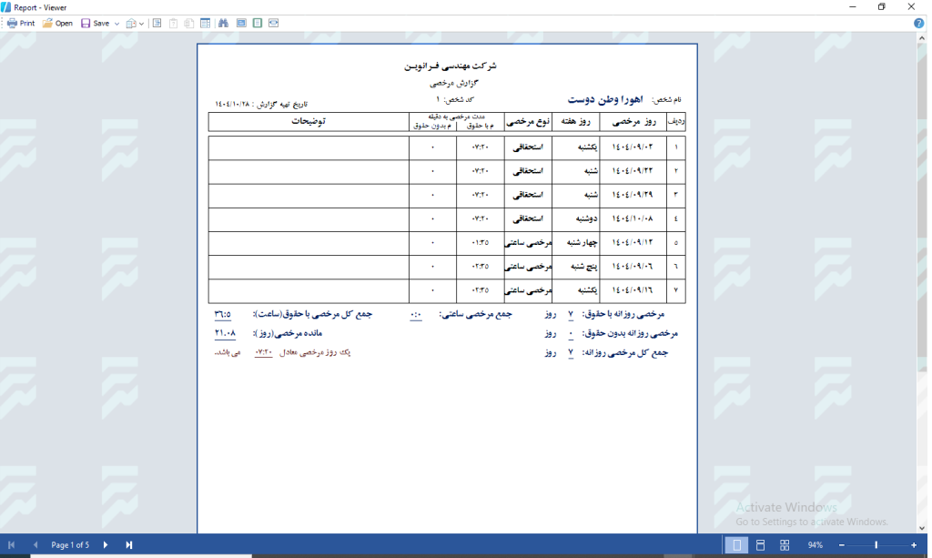Select the one page view icon
Image resolution: width=932 pixels, height=558 pixels.
(x=258, y=23)
